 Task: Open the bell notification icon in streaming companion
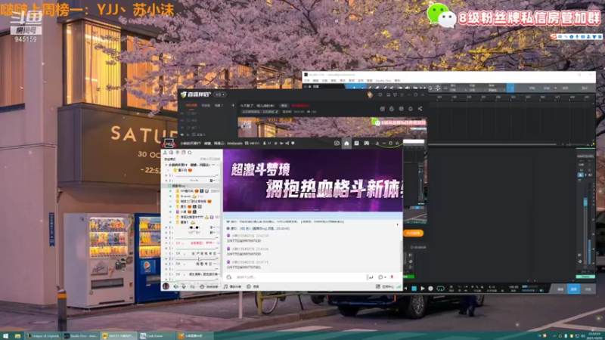tap(411, 109)
